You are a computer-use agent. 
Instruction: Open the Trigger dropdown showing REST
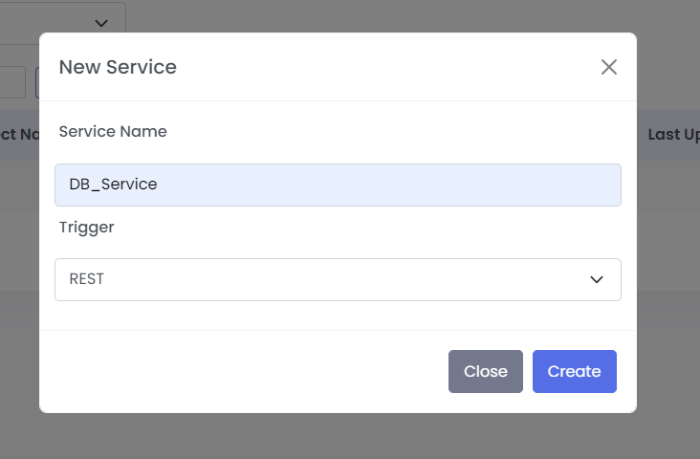click(338, 279)
